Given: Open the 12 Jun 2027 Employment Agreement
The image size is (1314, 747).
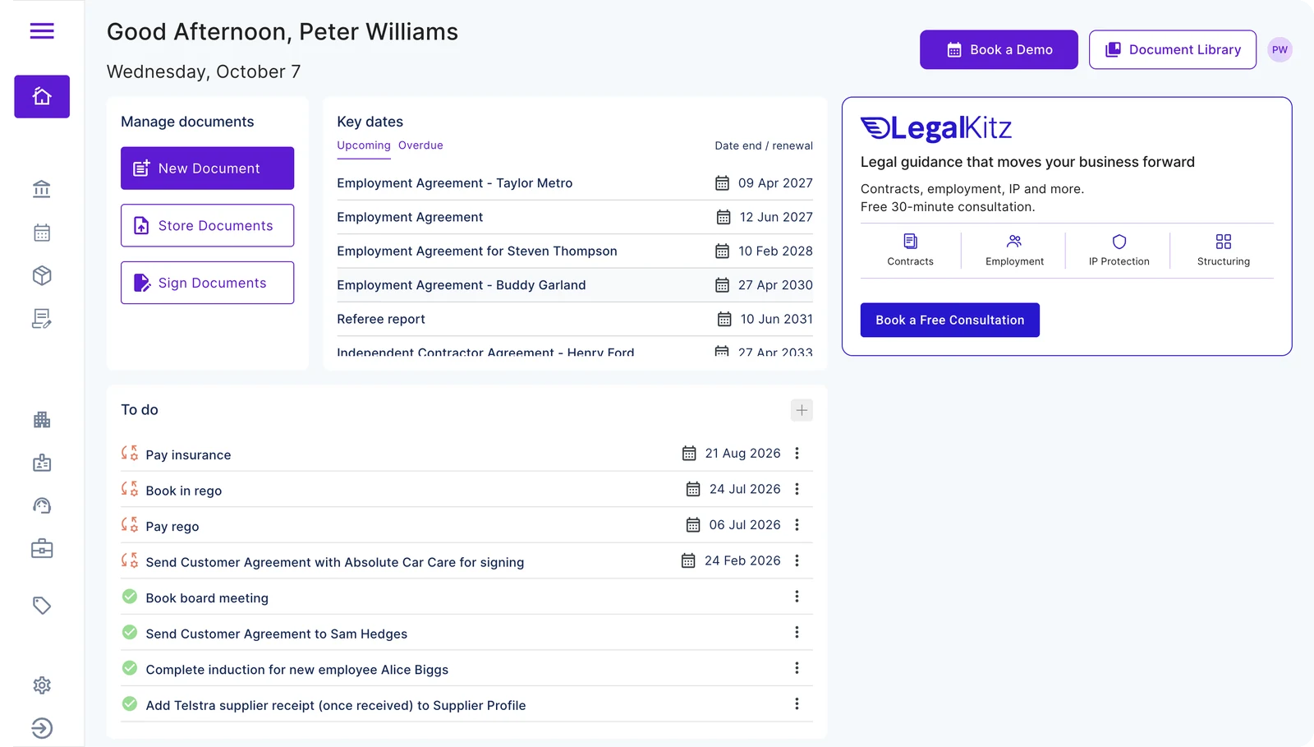Looking at the screenshot, I should click(410, 217).
